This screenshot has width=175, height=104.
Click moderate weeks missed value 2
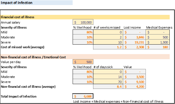[108, 37]
